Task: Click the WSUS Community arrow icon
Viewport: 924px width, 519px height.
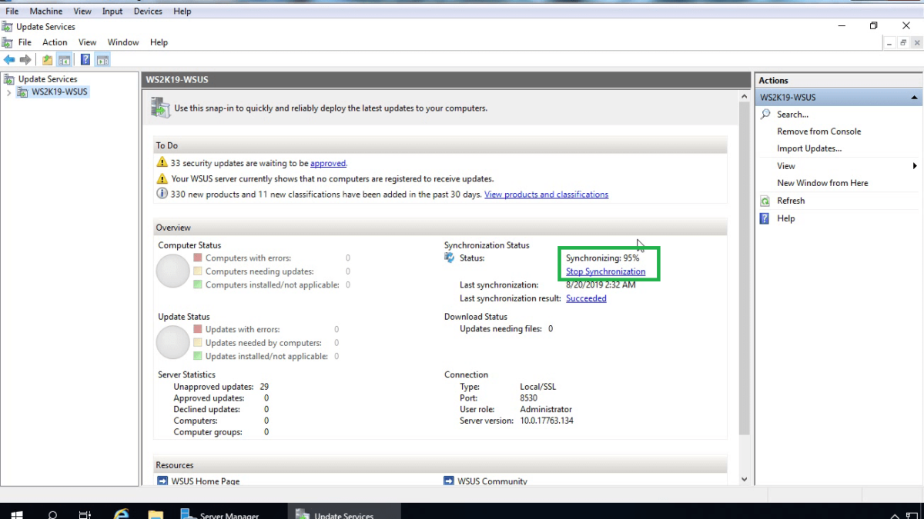Action: pos(449,481)
